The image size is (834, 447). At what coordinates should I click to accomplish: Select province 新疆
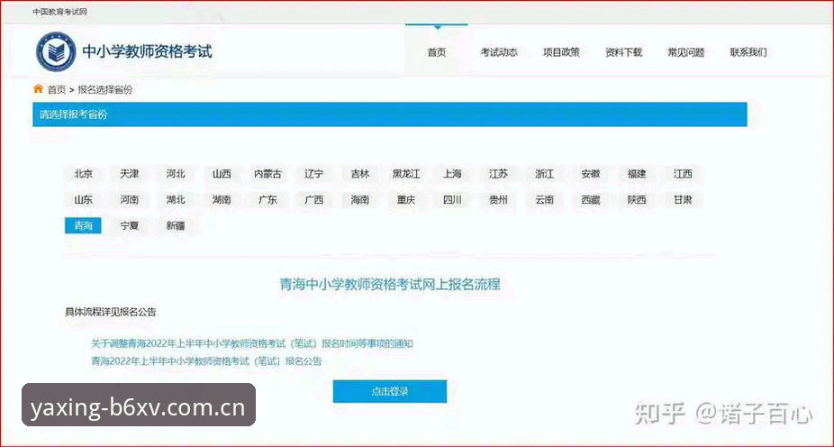point(176,225)
